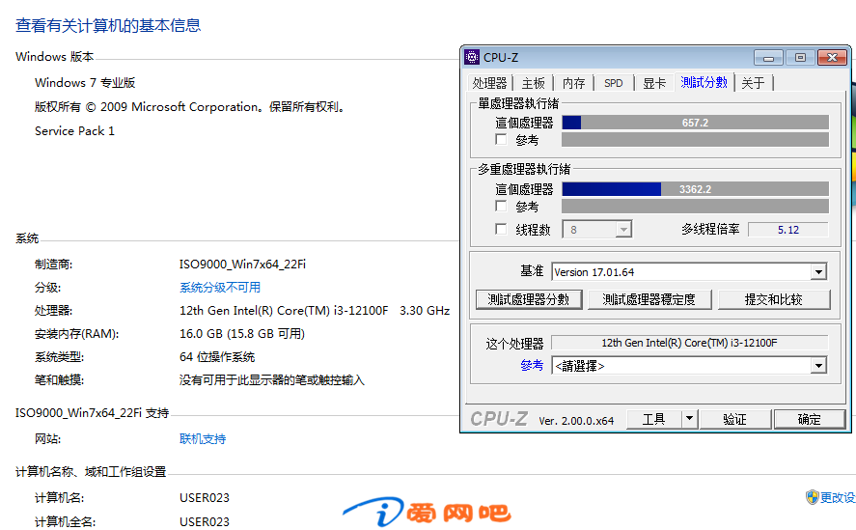Click the shield icon beside 更改设置
Viewport: 856px width, 530px height.
812,496
